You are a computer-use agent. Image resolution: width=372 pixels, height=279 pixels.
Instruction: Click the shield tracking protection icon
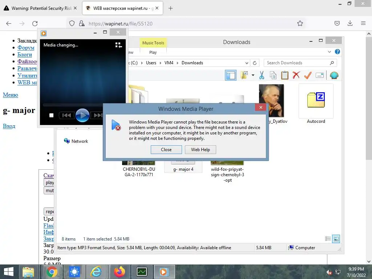tap(72, 24)
